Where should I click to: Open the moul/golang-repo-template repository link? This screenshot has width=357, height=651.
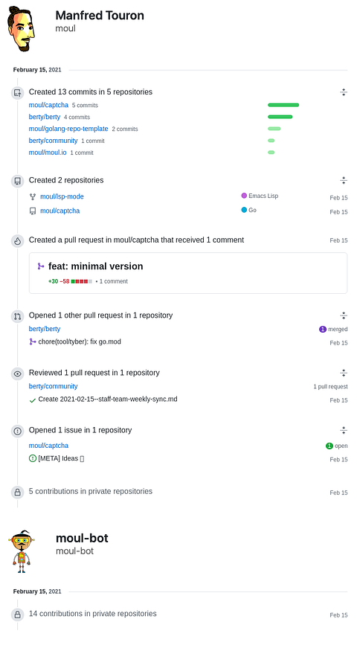(68, 129)
